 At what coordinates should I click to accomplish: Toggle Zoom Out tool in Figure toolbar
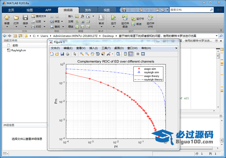pos(87,54)
